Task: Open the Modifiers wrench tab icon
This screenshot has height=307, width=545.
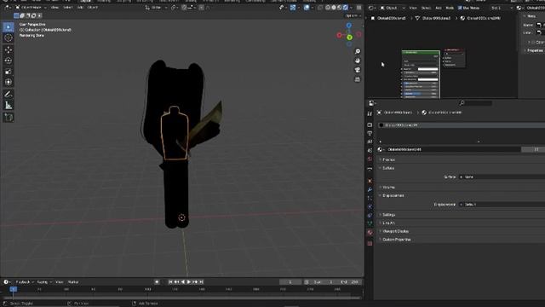Action: [370, 189]
